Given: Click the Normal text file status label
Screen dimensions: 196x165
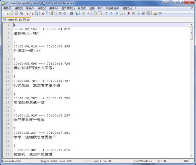Looking at the screenshot, I should pyautogui.click(x=12, y=161).
